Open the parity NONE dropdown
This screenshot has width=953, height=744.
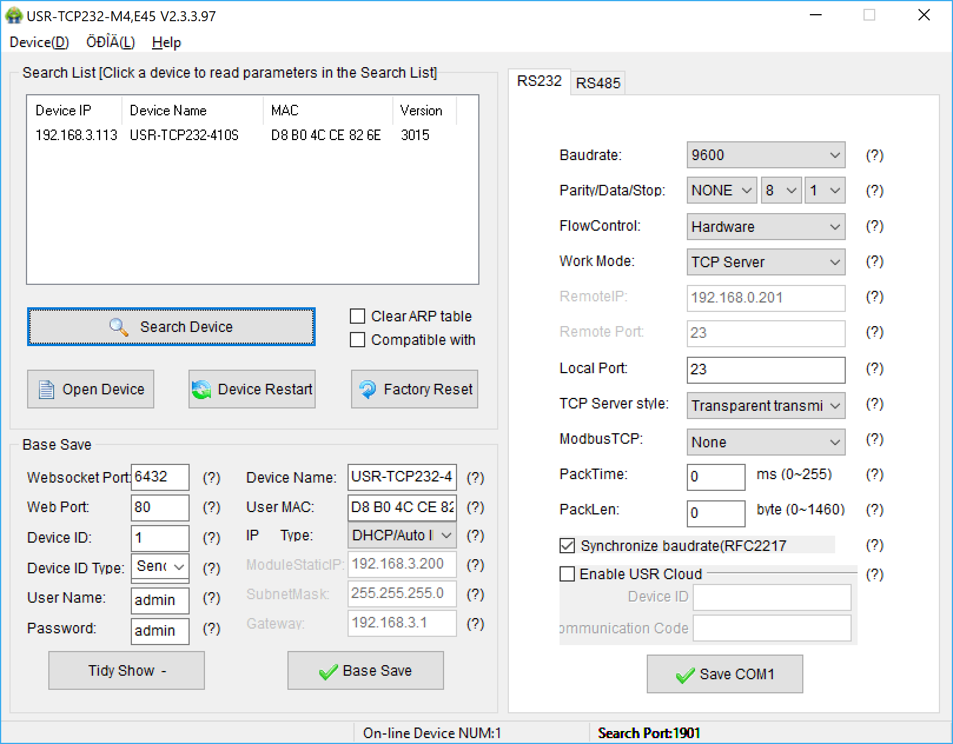722,190
